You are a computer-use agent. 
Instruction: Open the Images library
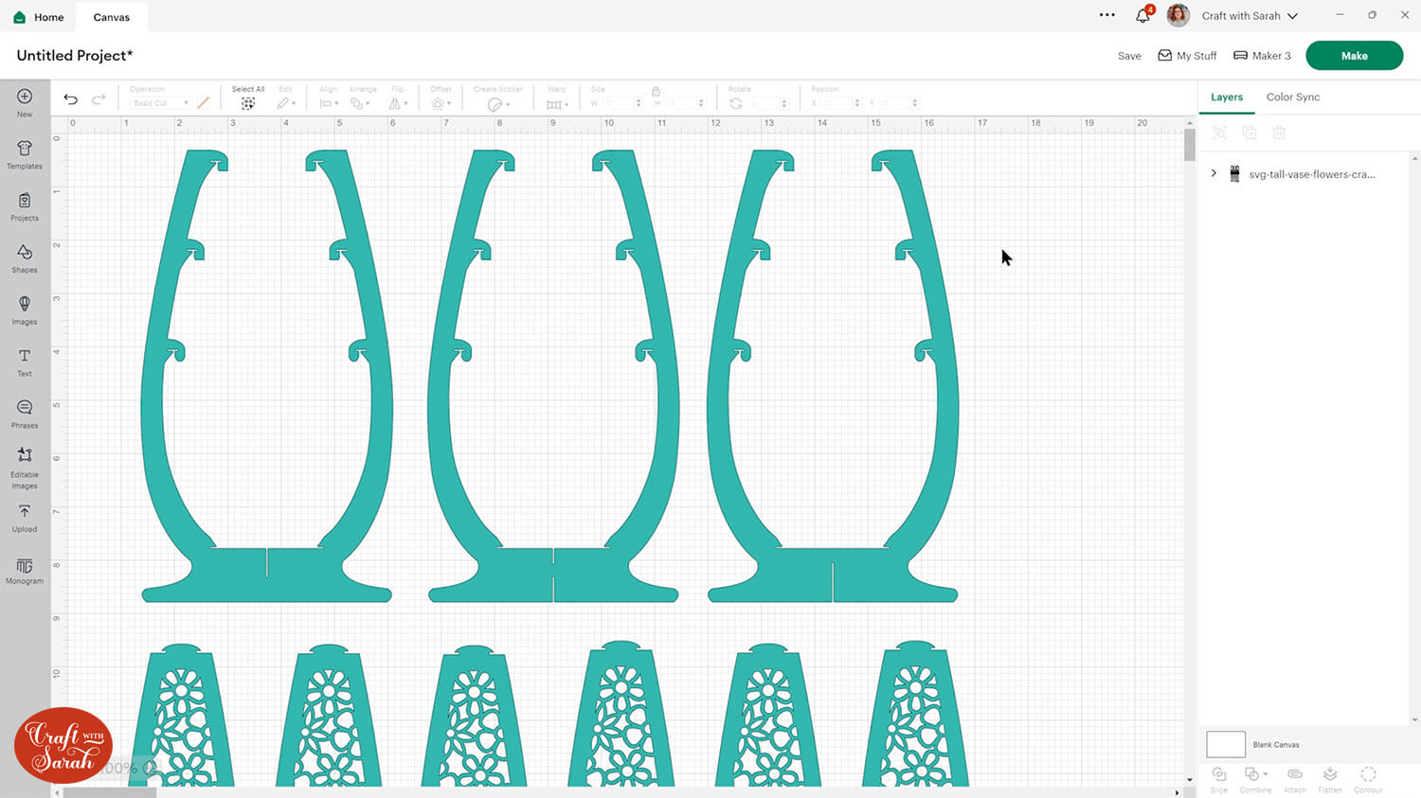click(25, 310)
